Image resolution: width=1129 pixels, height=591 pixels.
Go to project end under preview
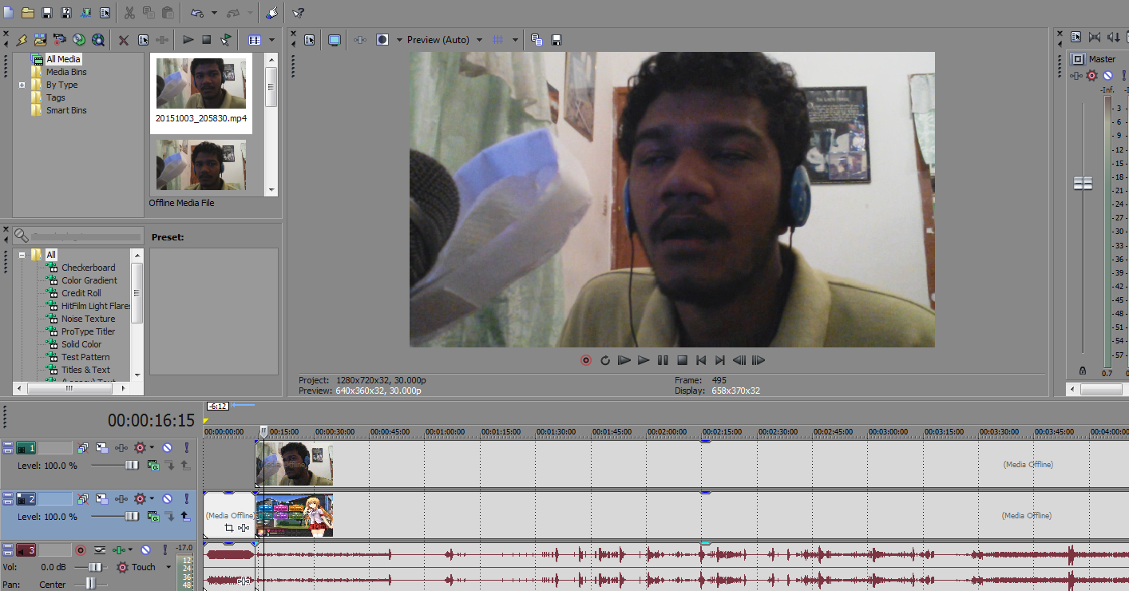(720, 360)
